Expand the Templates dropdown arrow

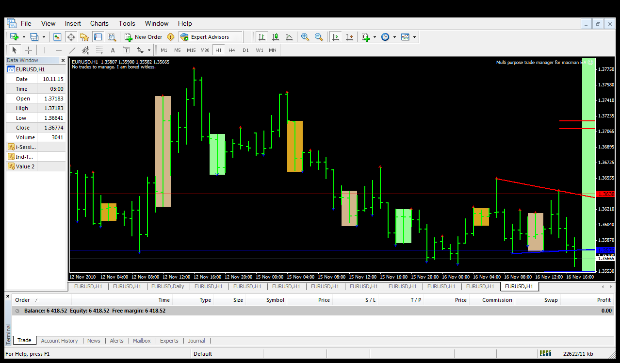414,37
